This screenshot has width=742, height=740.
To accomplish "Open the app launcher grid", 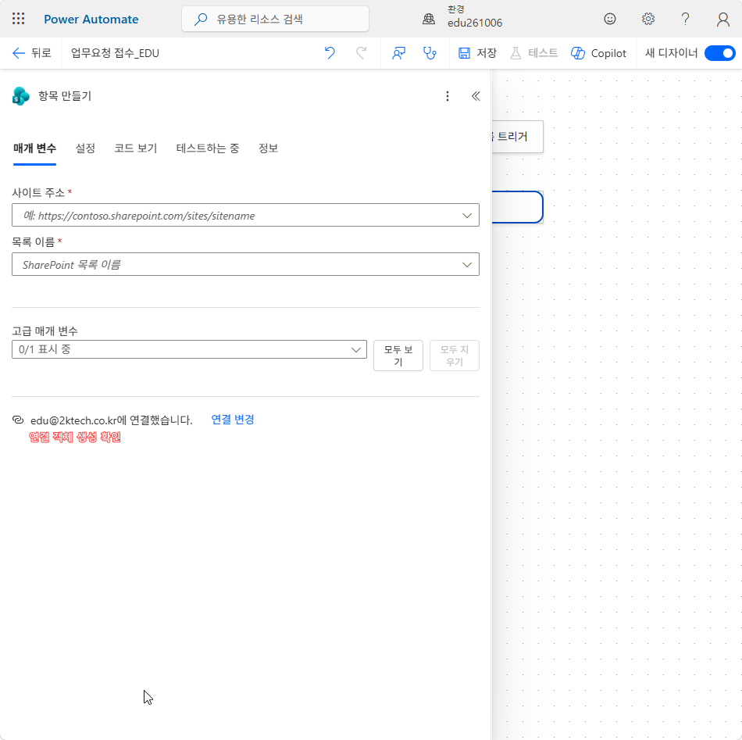I will (19, 19).
